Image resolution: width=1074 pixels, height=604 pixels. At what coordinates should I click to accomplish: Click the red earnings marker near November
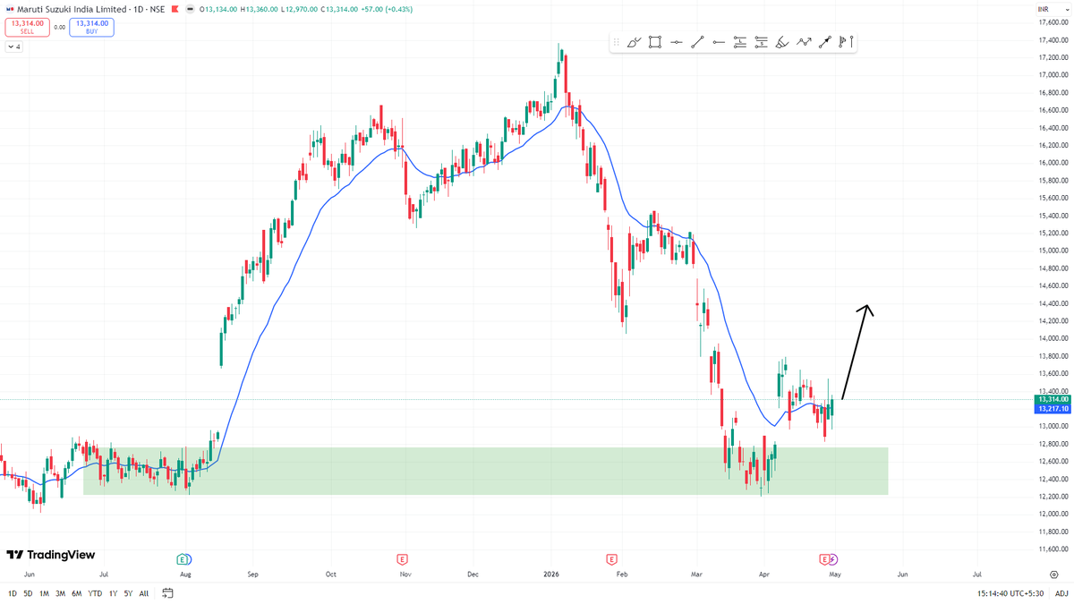click(403, 559)
